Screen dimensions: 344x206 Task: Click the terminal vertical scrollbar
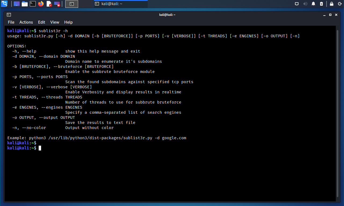338,113
